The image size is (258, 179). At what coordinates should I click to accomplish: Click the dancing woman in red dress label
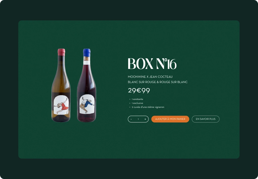pos(61,105)
